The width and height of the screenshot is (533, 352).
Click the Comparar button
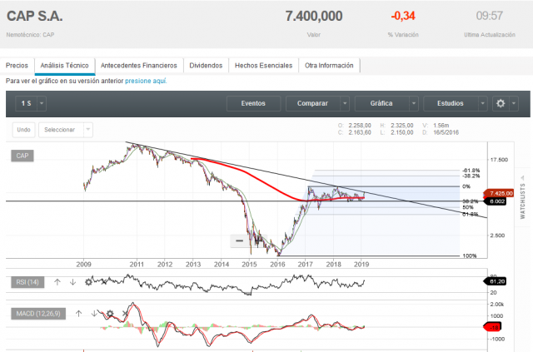point(313,103)
